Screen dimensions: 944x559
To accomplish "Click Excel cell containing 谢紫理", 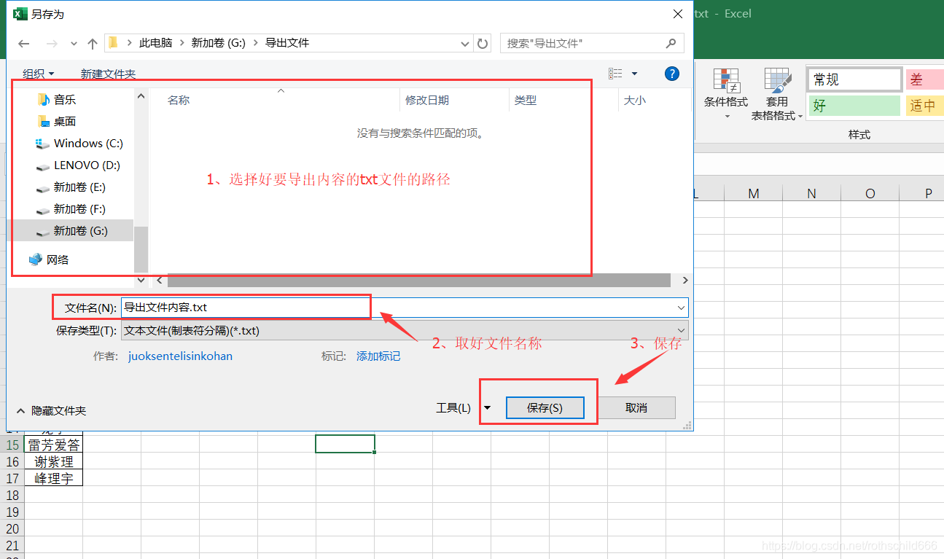I will [x=53, y=462].
